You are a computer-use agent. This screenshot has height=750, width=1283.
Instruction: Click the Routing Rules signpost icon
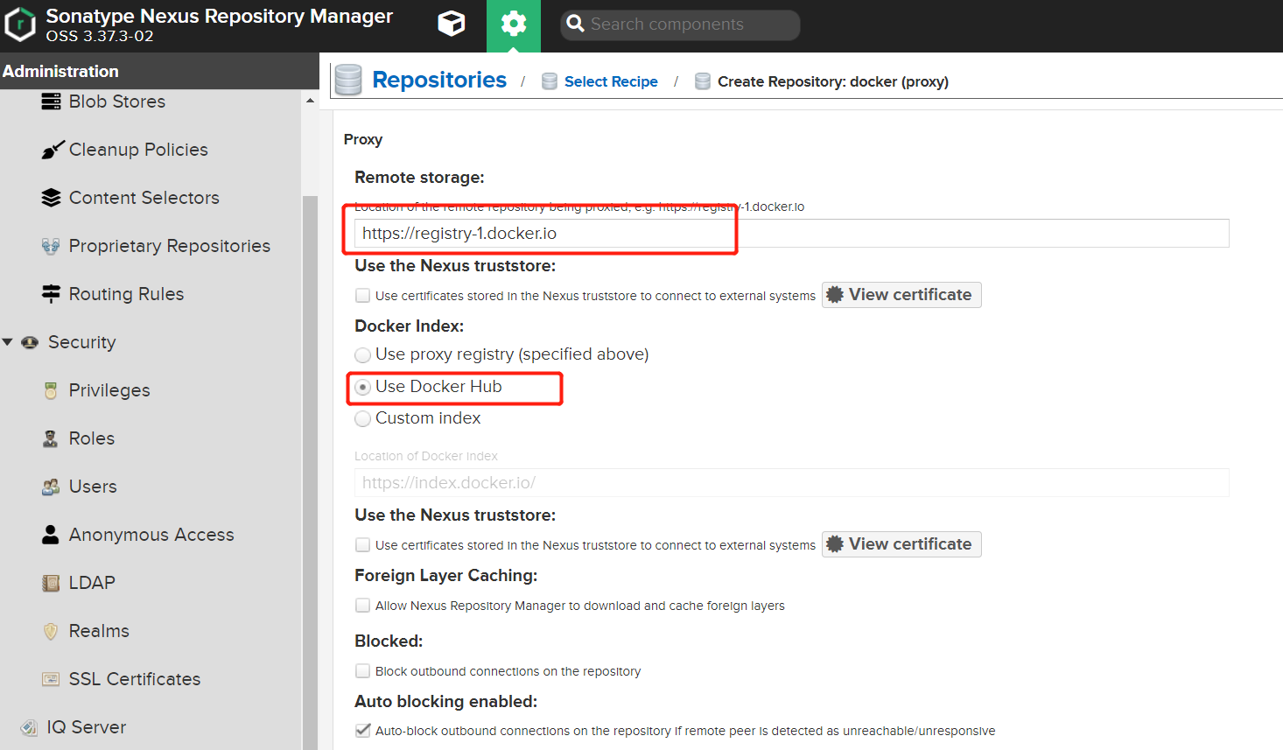pos(51,294)
